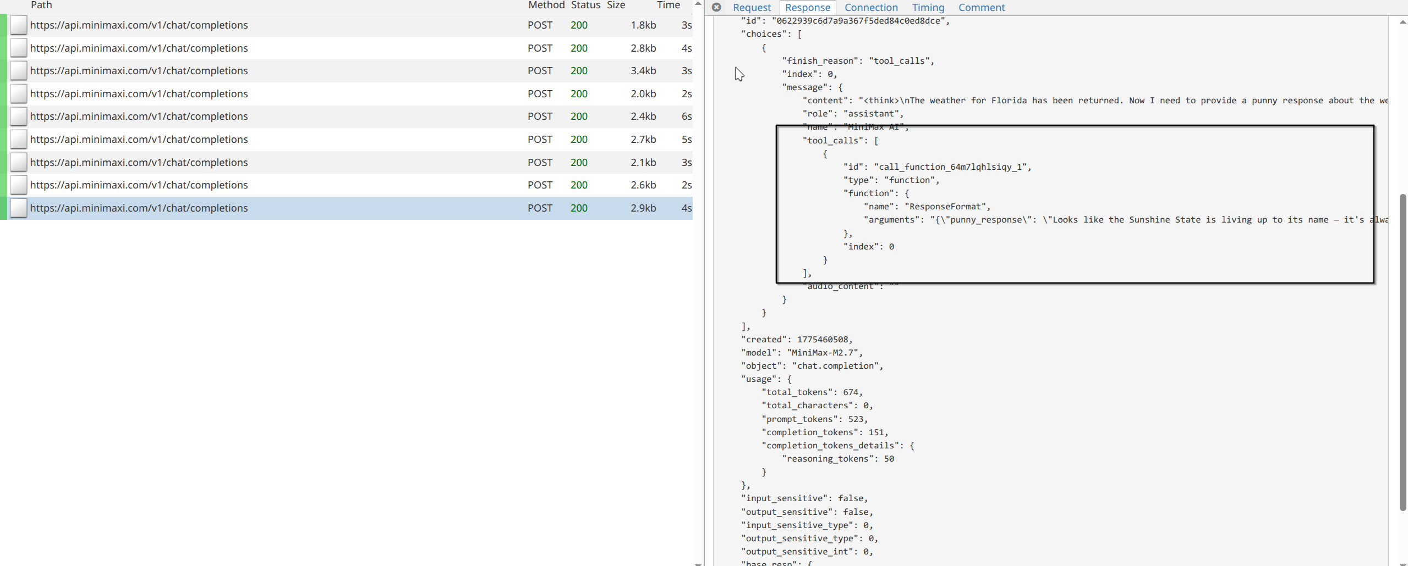
Task: Select the 2.6kb completions request path
Action: pyautogui.click(x=139, y=185)
